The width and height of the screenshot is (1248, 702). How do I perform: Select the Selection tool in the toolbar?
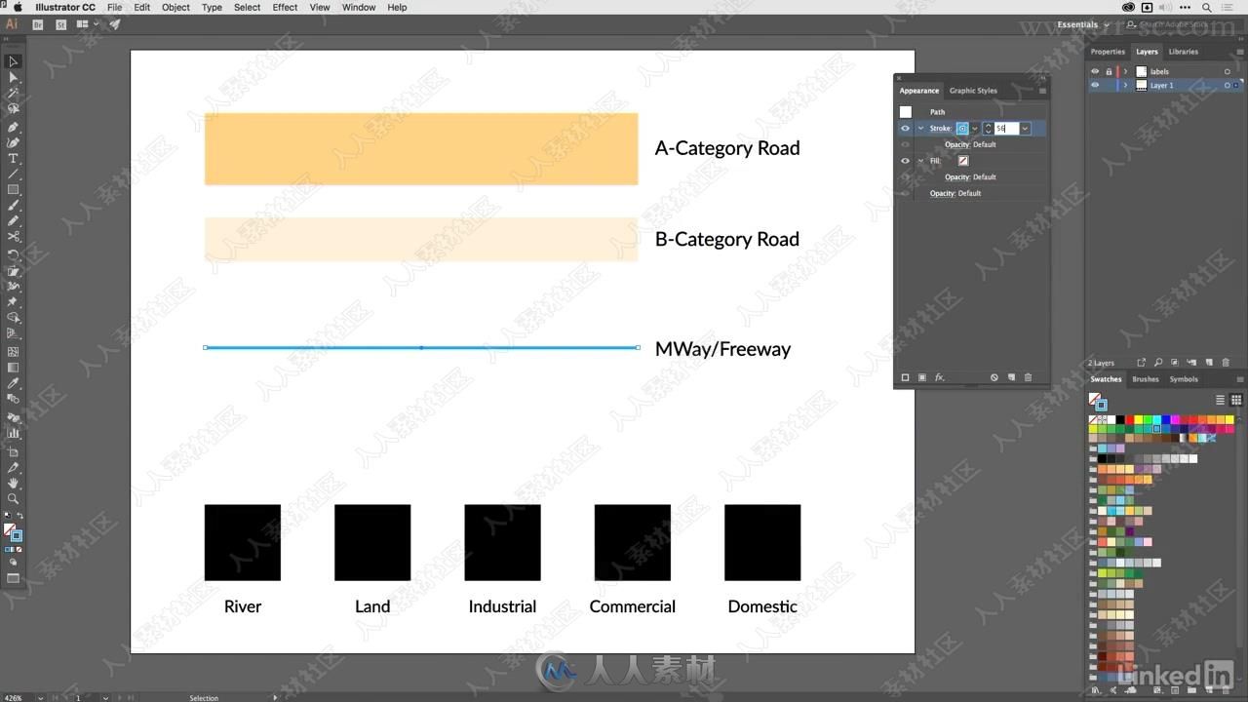(13, 61)
